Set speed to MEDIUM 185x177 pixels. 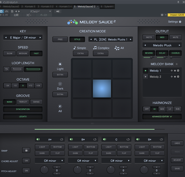pos(23,53)
